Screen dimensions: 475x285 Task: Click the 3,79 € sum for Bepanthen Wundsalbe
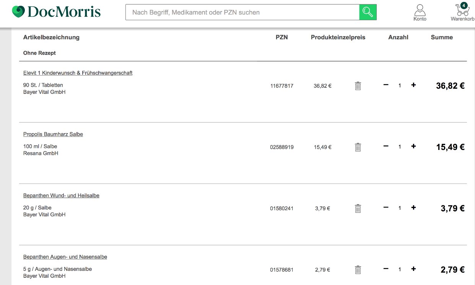(453, 208)
